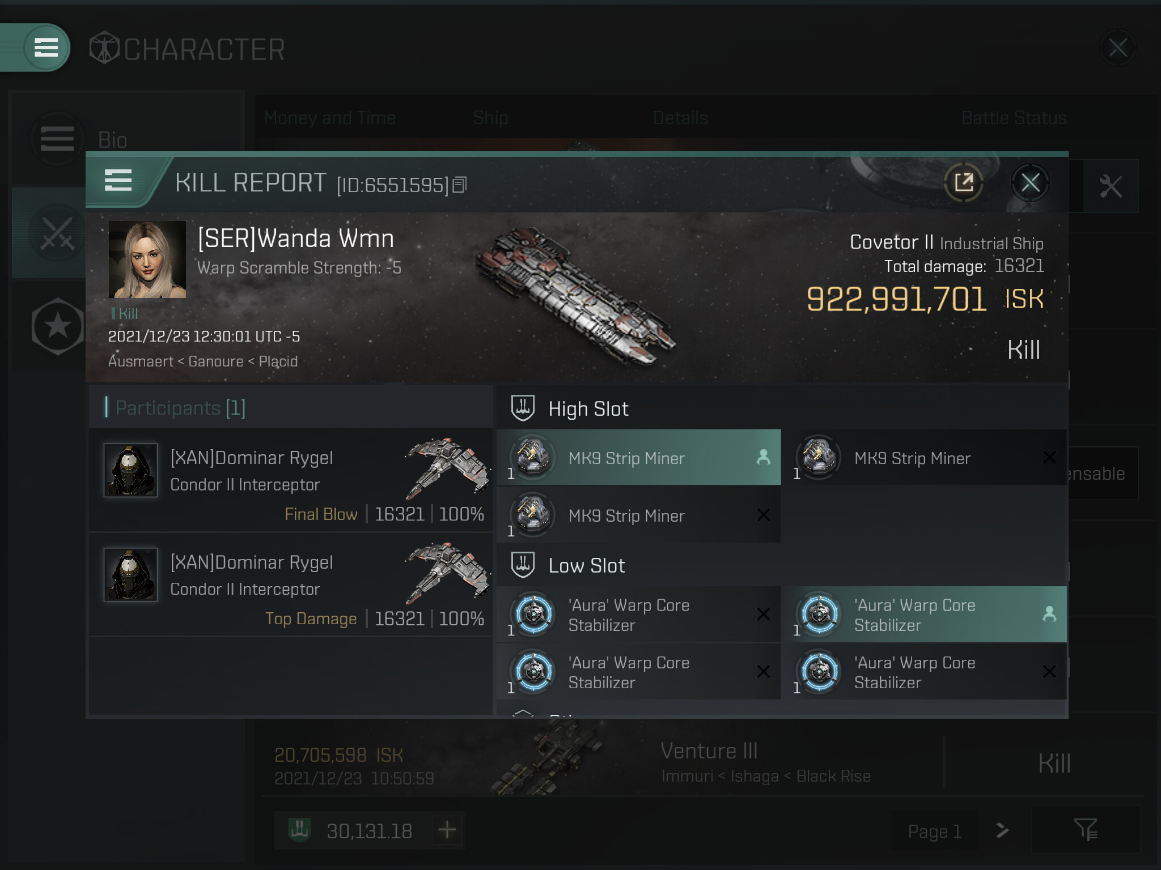Close the Kill Report window
The image size is (1161, 870).
1030,182
